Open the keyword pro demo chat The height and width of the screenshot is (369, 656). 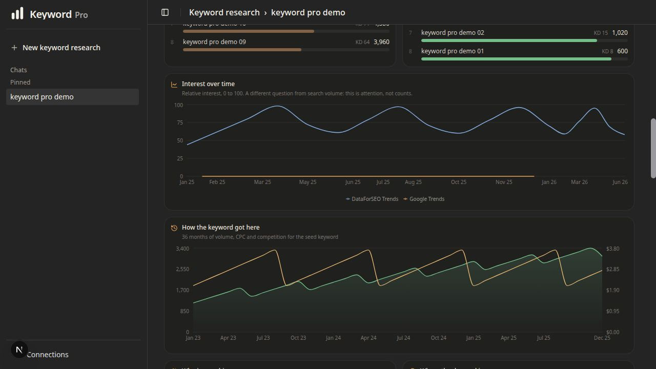coord(72,97)
